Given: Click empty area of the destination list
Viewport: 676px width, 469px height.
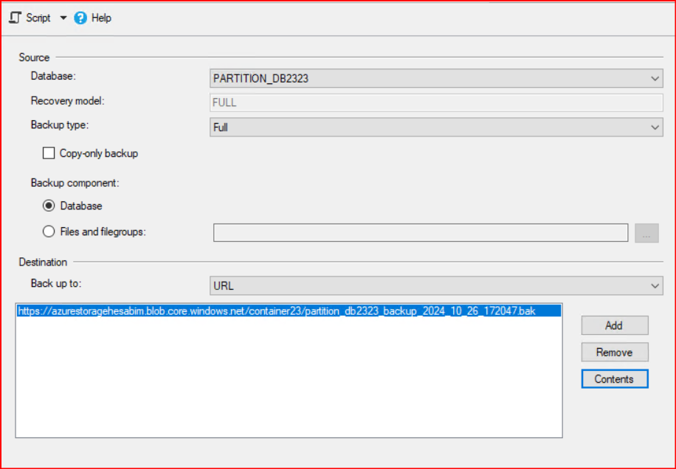Looking at the screenshot, I should point(288,383).
